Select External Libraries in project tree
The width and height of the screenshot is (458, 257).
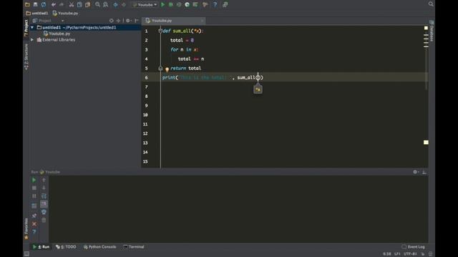point(56,40)
